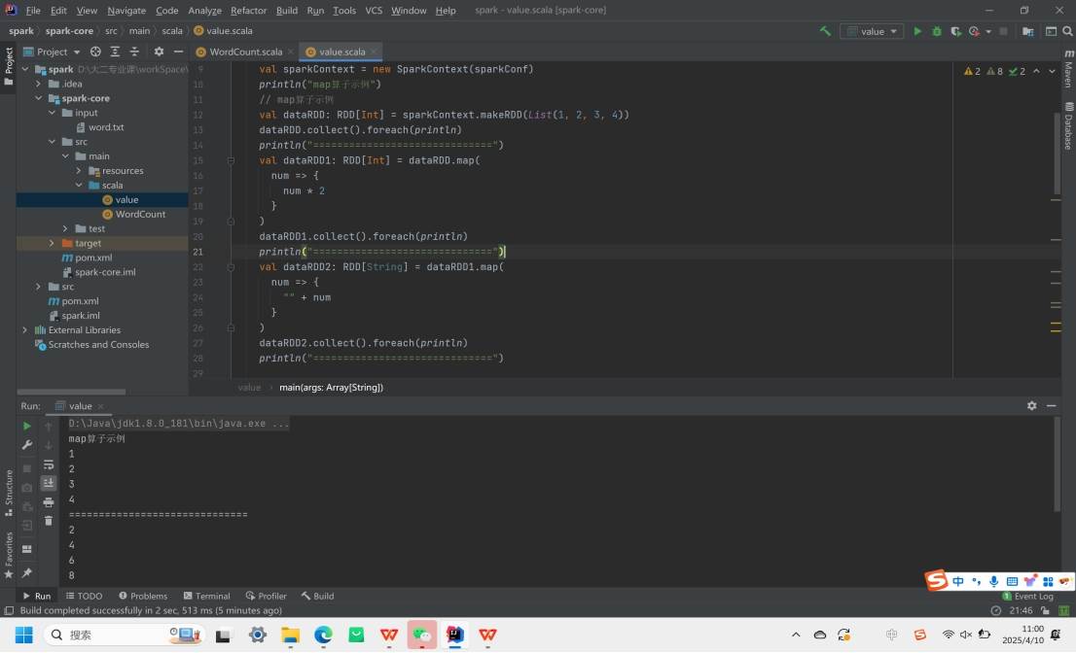
Task: Click the print icon in the Run console toolbar
Action: tap(48, 502)
